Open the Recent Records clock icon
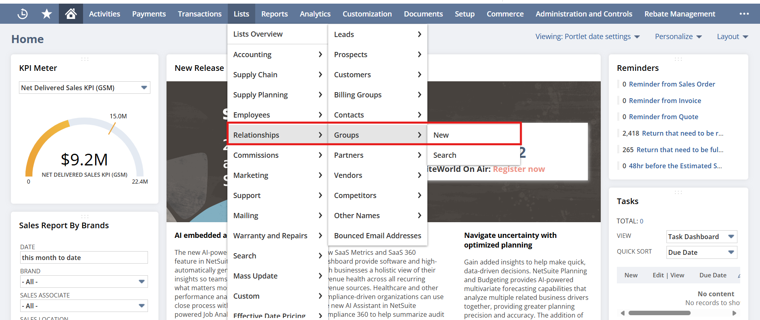The height and width of the screenshot is (320, 760). (23, 14)
